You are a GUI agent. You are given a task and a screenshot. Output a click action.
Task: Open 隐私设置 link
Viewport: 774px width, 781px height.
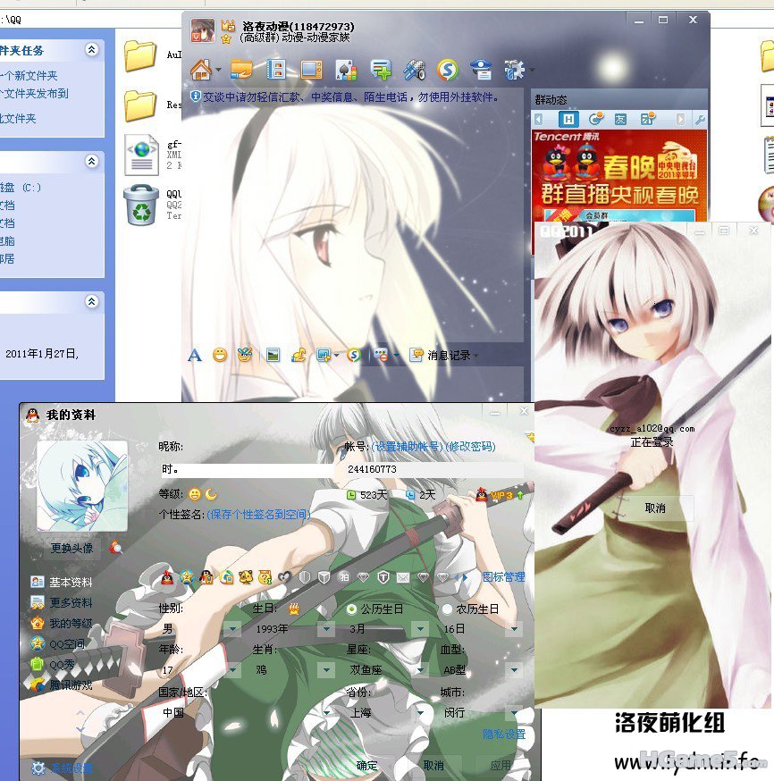(504, 735)
